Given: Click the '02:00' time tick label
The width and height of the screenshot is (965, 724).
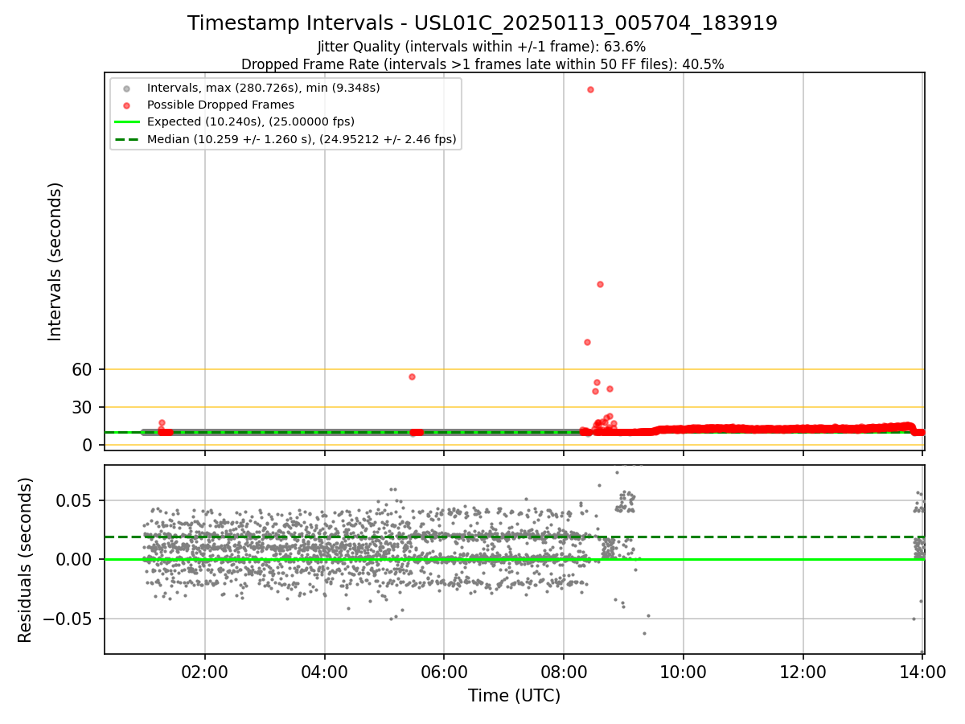Looking at the screenshot, I should (x=205, y=673).
